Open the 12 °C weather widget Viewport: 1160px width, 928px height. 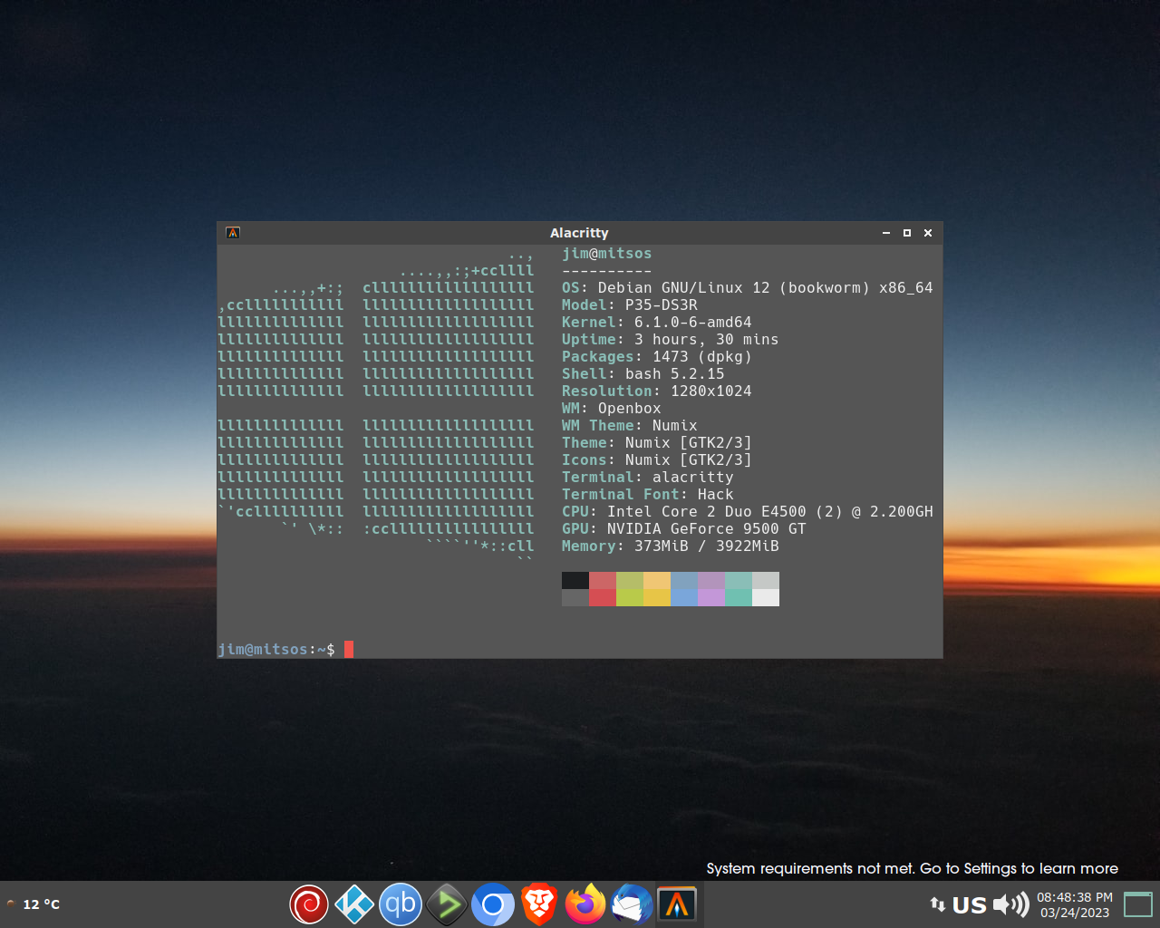pos(34,904)
